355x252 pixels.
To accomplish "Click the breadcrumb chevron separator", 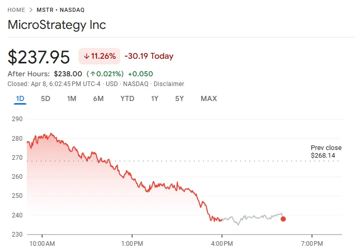I will [x=31, y=10].
